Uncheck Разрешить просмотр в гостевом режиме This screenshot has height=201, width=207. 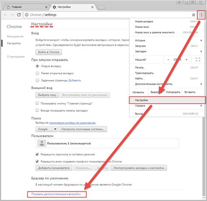coord(37,154)
